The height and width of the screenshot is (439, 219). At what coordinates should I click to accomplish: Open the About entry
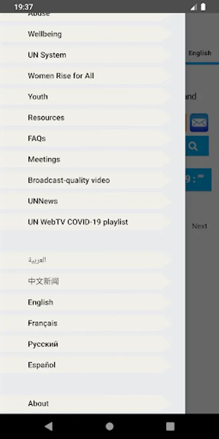pos(85,403)
